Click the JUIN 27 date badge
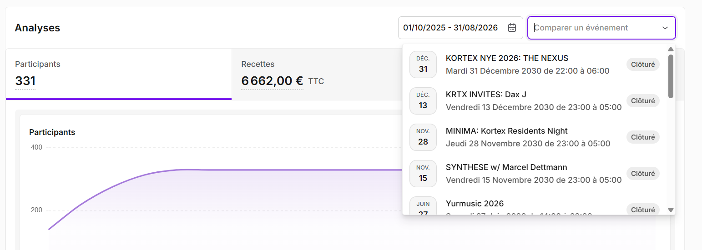The height and width of the screenshot is (250, 702). 423,206
